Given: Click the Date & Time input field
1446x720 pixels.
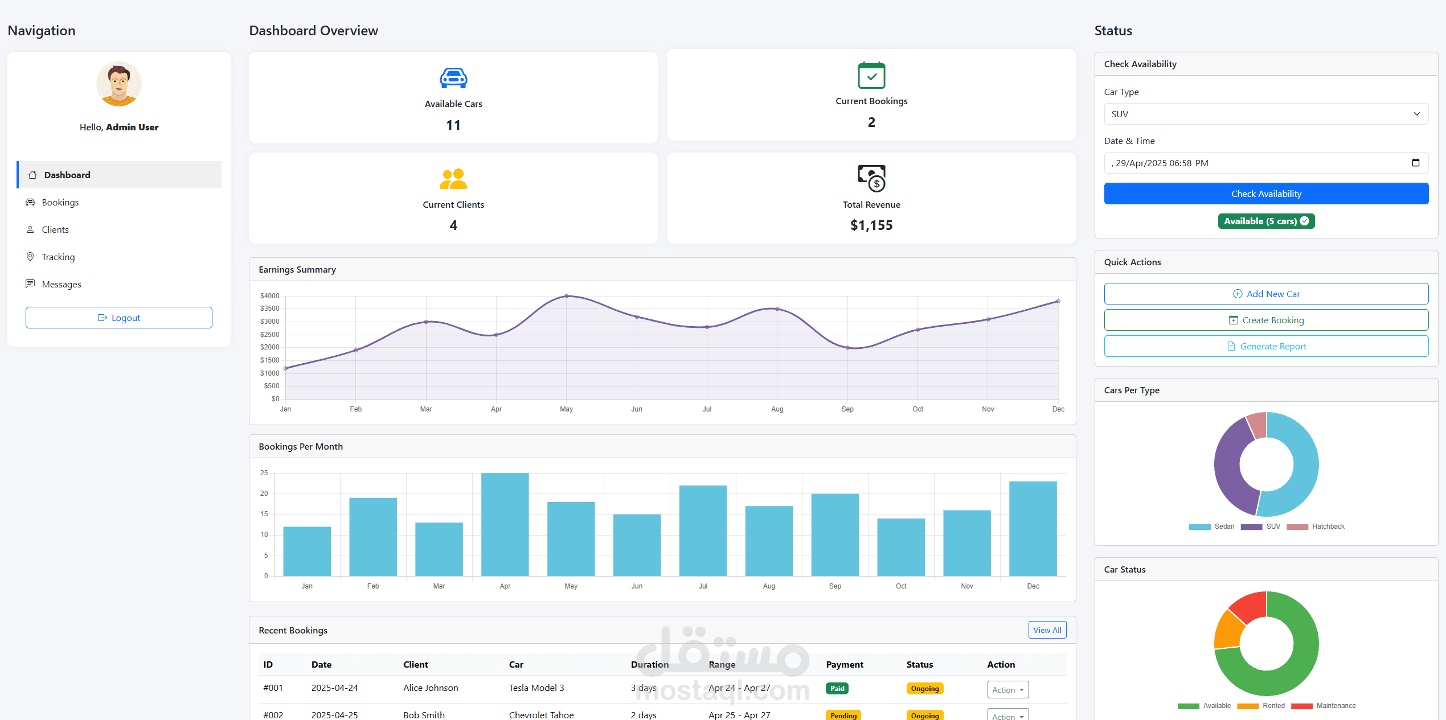Looking at the screenshot, I should [x=1253, y=163].
